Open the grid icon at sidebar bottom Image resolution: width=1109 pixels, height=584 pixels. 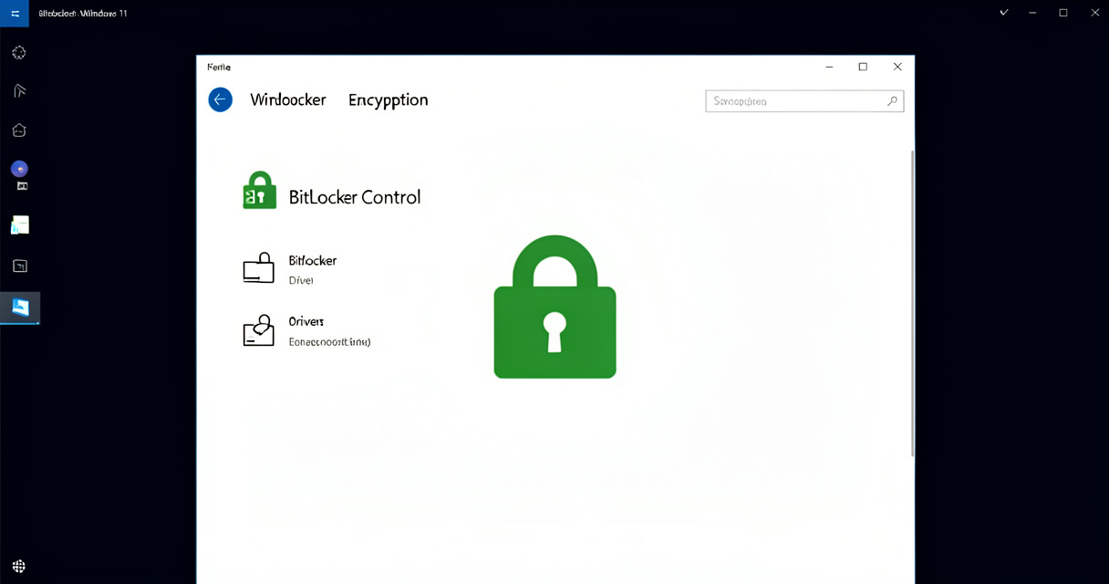[x=19, y=567]
